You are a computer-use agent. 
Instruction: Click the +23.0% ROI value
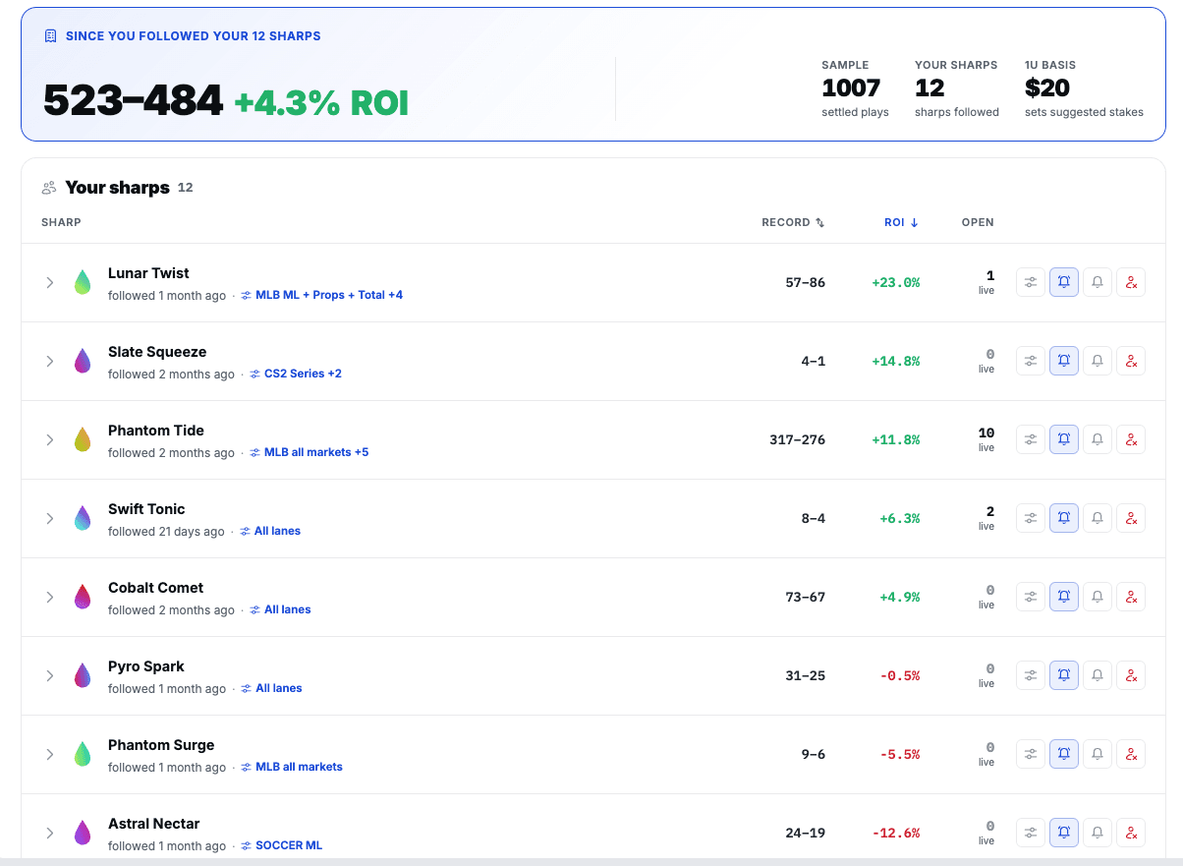tap(896, 282)
